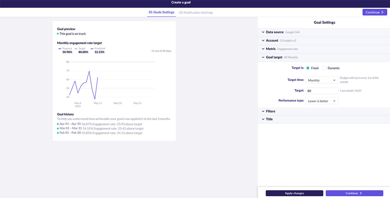Click the on-track green status dot
Viewport: 390px width, 198px height.
[58, 34]
